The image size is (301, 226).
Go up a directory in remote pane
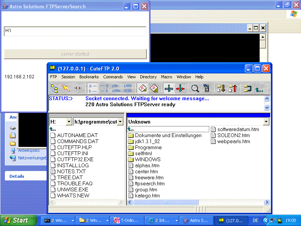coord(131,129)
